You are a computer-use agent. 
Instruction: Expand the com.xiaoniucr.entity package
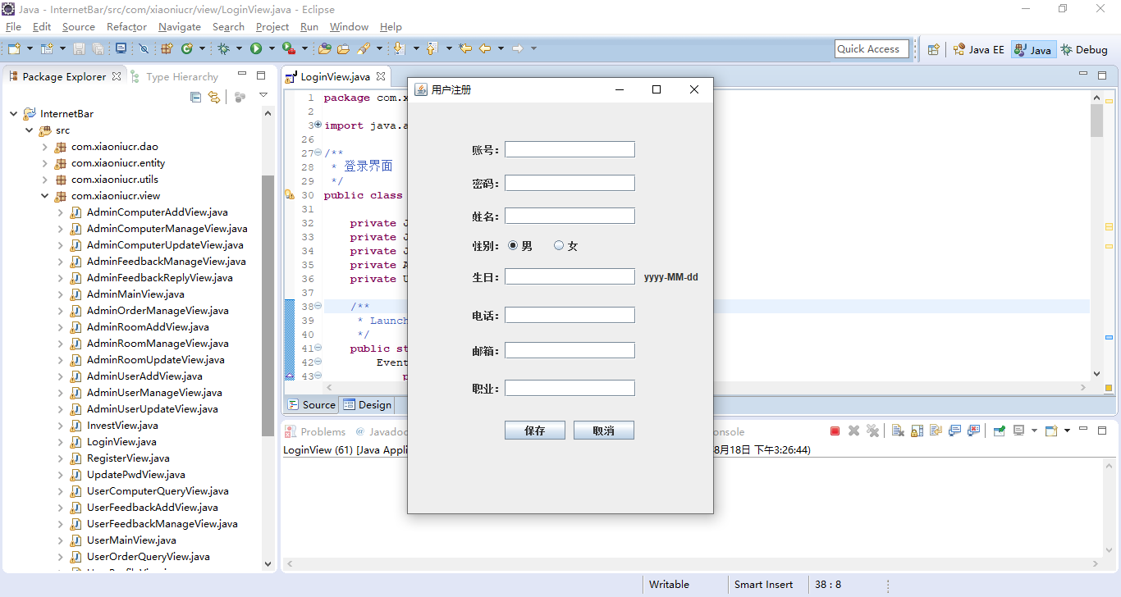click(45, 163)
